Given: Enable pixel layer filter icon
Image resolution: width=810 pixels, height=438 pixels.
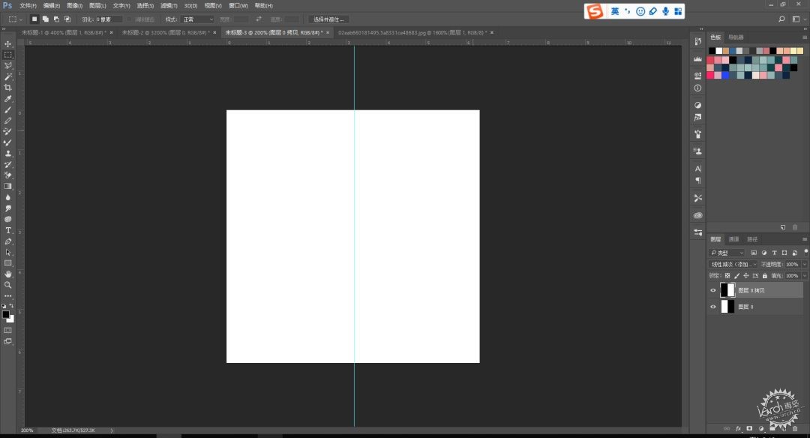Looking at the screenshot, I should (x=754, y=253).
